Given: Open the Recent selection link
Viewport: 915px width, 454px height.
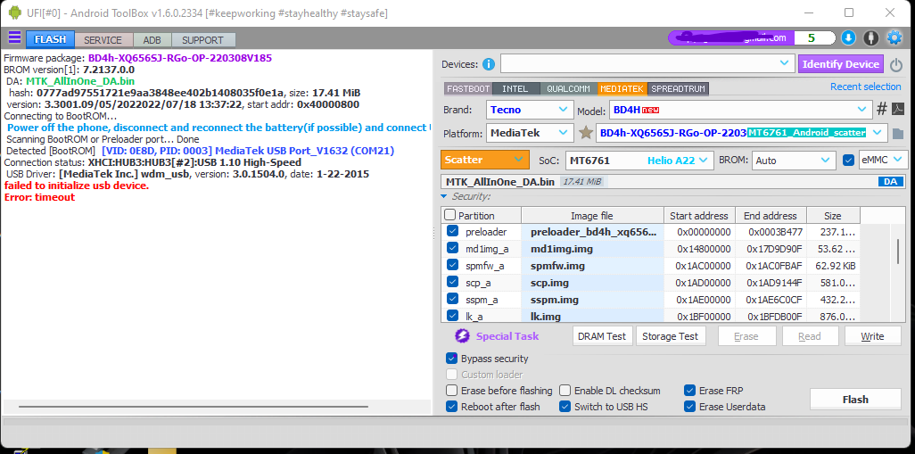Looking at the screenshot, I should click(x=865, y=87).
